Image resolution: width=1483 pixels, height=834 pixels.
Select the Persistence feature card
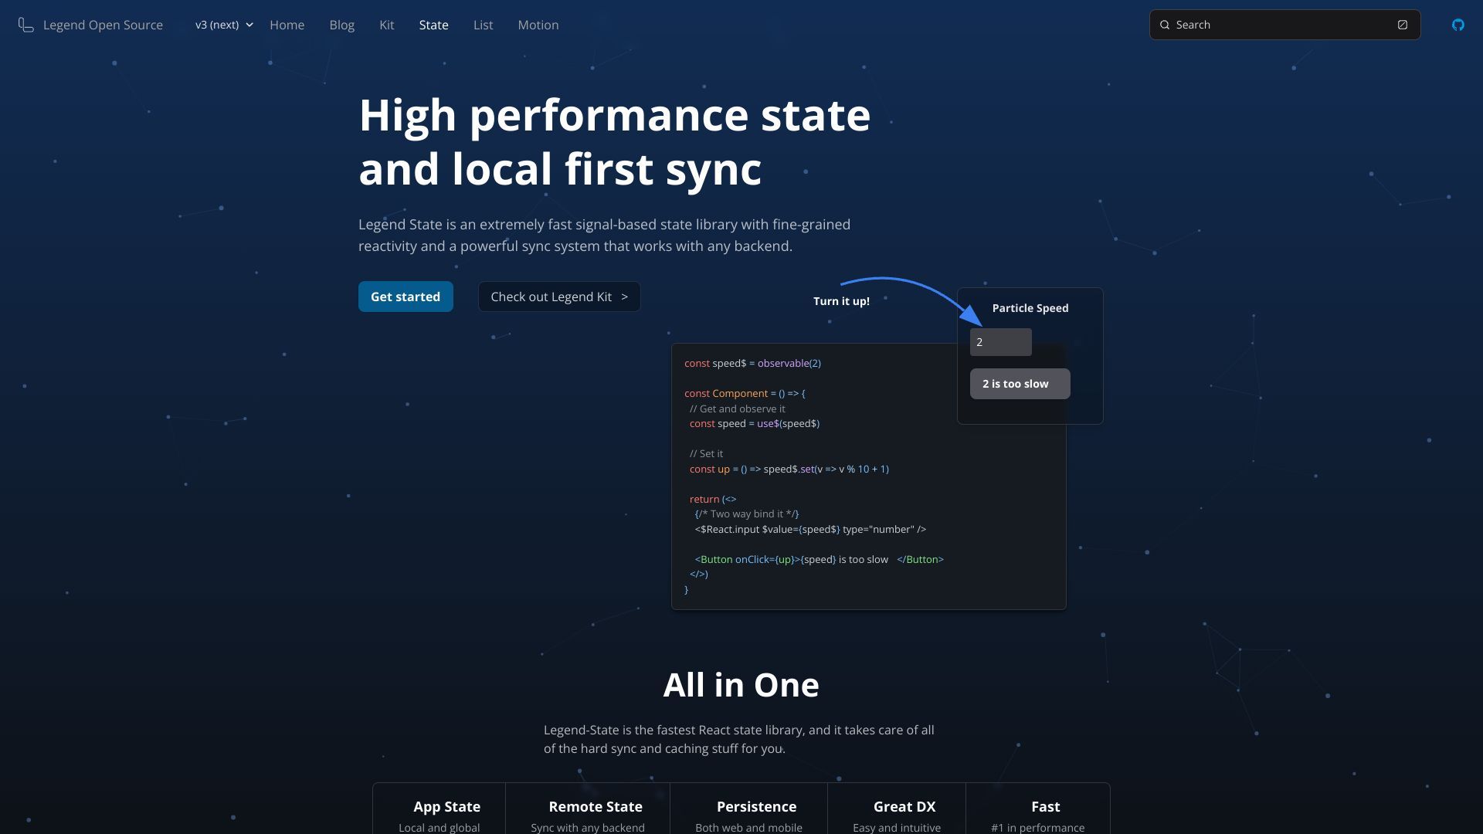pyautogui.click(x=748, y=809)
